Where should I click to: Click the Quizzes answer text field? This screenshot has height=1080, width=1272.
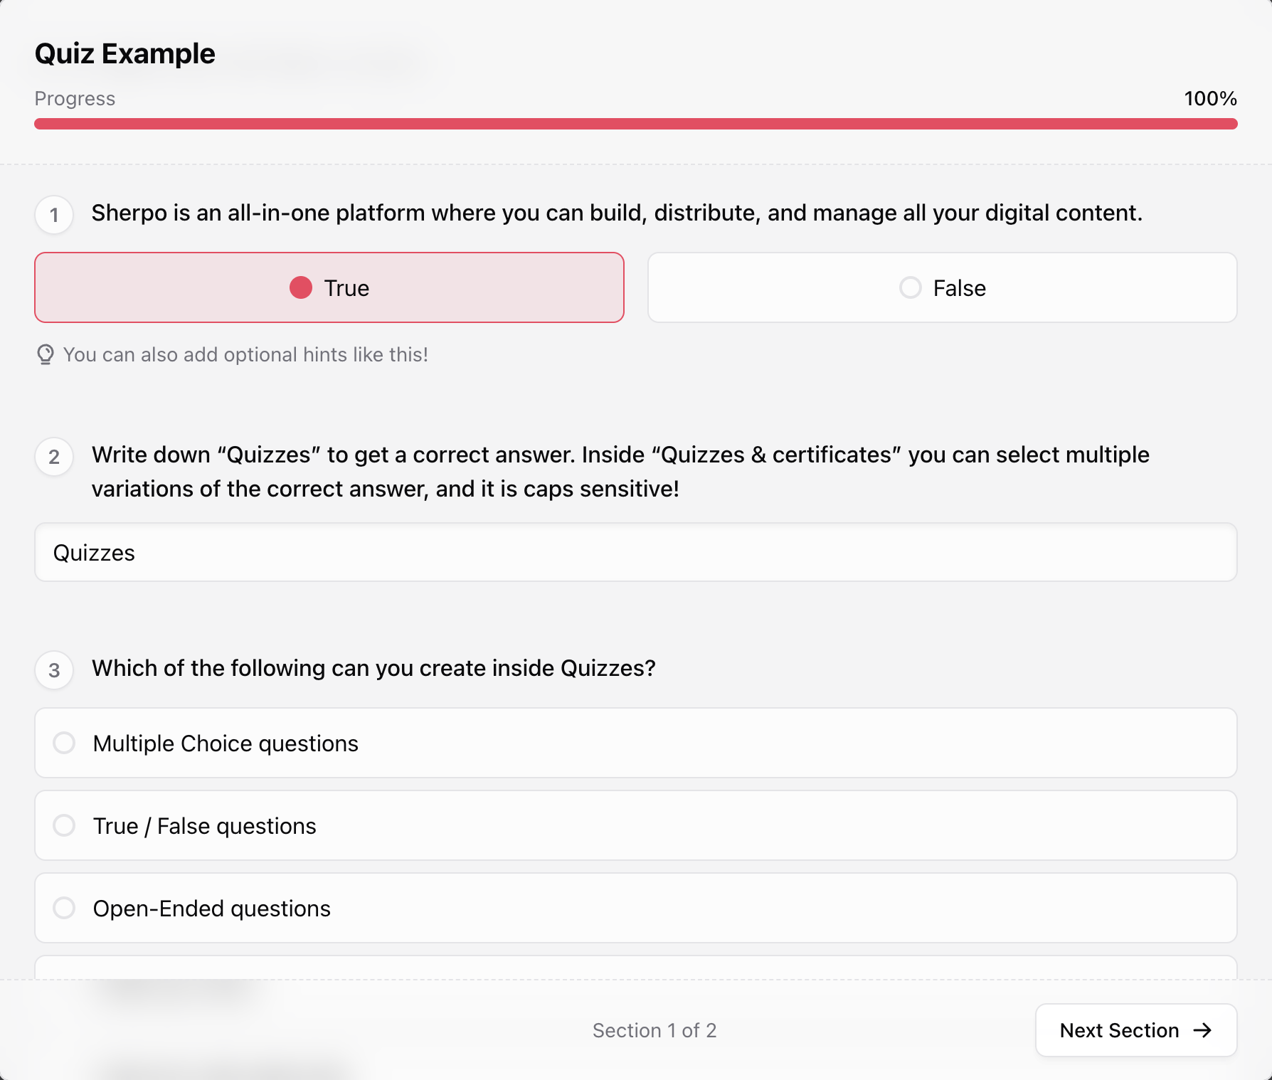[635, 553]
